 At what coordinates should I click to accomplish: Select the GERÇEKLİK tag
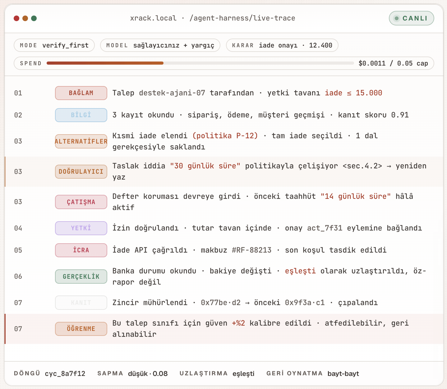click(81, 277)
